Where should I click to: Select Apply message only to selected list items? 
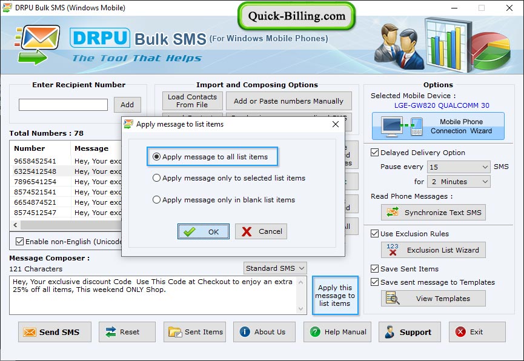pyautogui.click(x=228, y=178)
